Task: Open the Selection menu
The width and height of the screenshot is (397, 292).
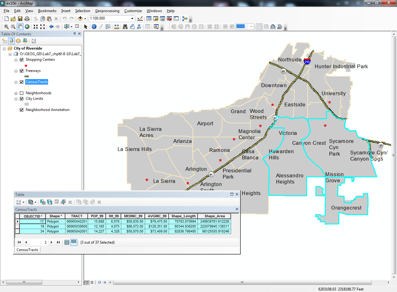Action: point(83,11)
